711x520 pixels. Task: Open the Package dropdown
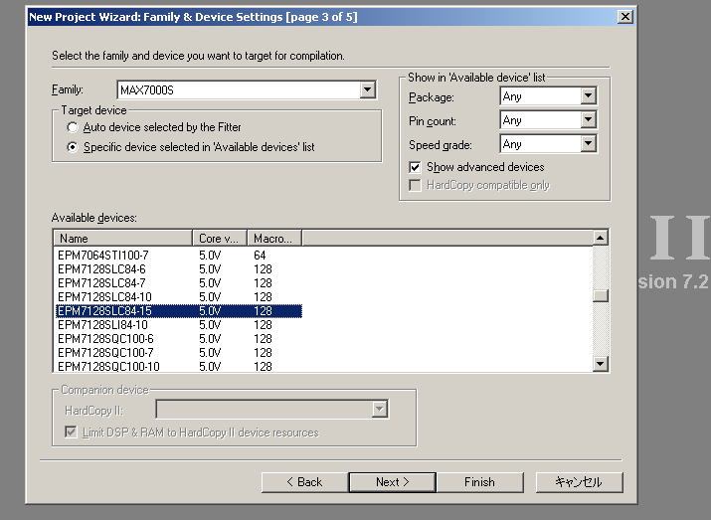tap(588, 96)
